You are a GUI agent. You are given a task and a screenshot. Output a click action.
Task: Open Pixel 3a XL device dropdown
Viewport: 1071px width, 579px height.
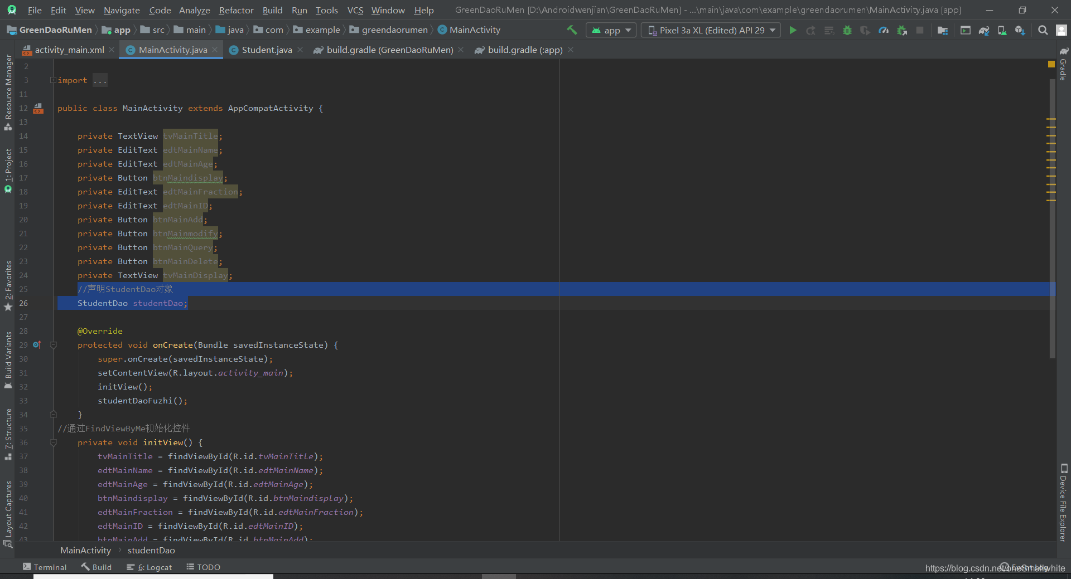(711, 30)
